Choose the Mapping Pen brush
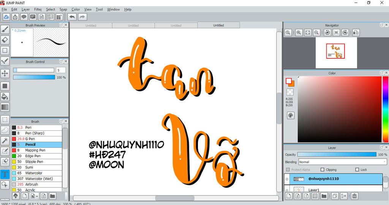Image resolution: width=389 pixels, height=205 pixels. (37, 150)
